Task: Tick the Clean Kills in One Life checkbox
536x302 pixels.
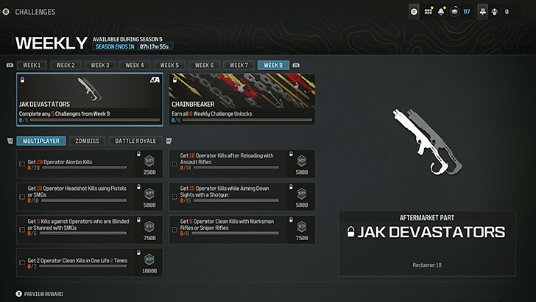Action: click(22, 263)
